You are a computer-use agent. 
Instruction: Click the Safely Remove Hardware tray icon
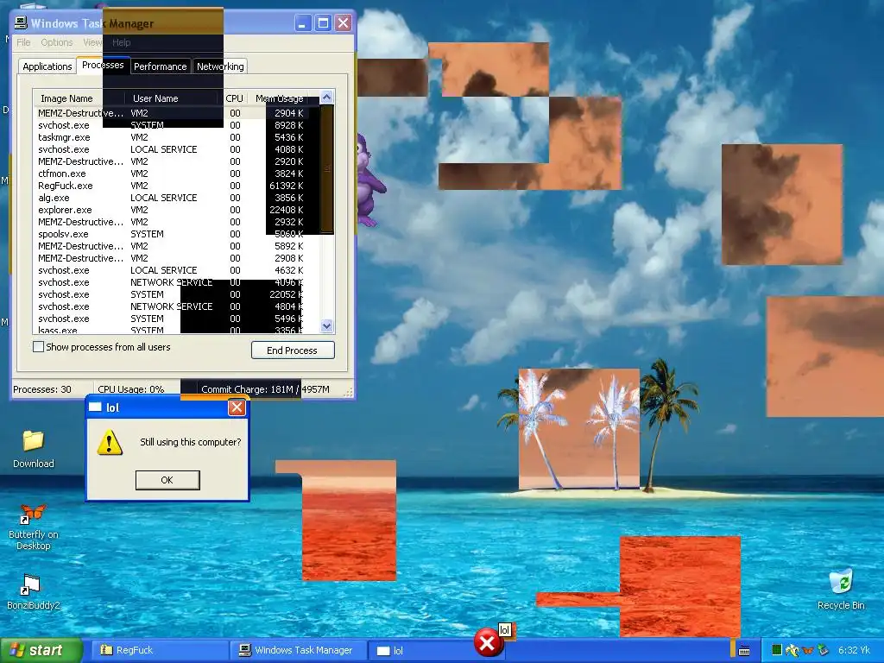[x=823, y=650]
